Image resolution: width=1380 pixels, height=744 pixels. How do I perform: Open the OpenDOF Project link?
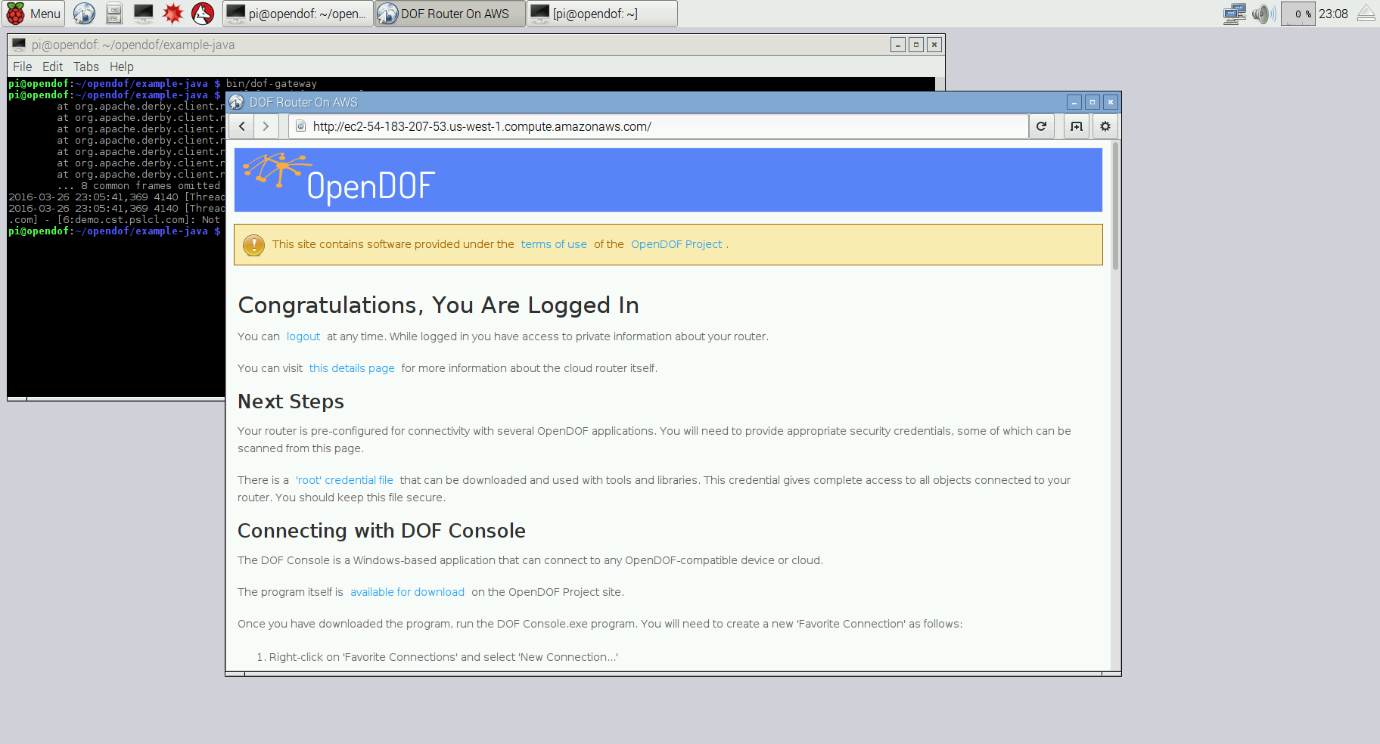click(676, 244)
